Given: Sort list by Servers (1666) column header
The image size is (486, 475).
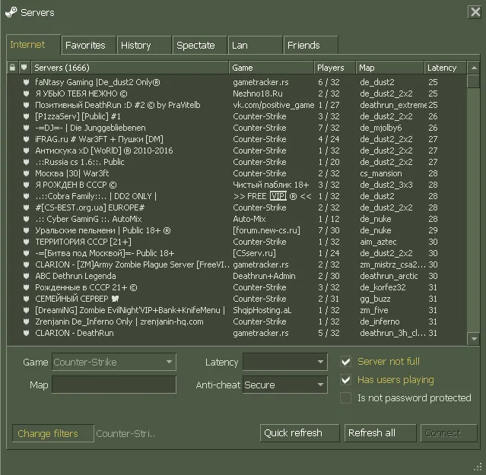Looking at the screenshot, I should click(130, 68).
